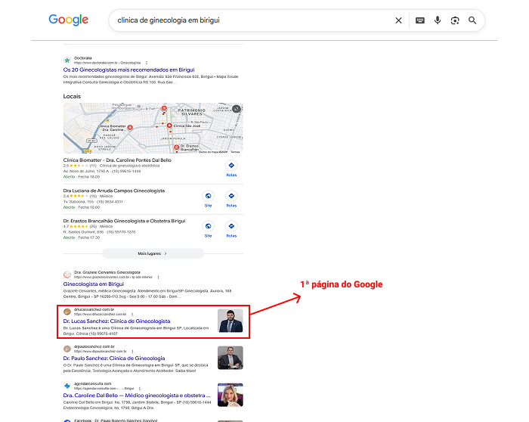
Task: Open 'Os 20 Ginecologistas mais recomendados em Birigui'
Action: click(x=129, y=70)
